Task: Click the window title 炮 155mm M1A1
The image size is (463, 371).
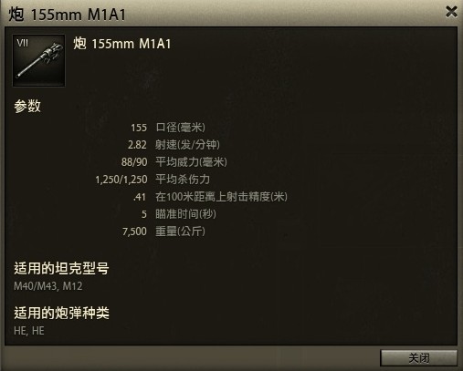Action: coord(68,15)
